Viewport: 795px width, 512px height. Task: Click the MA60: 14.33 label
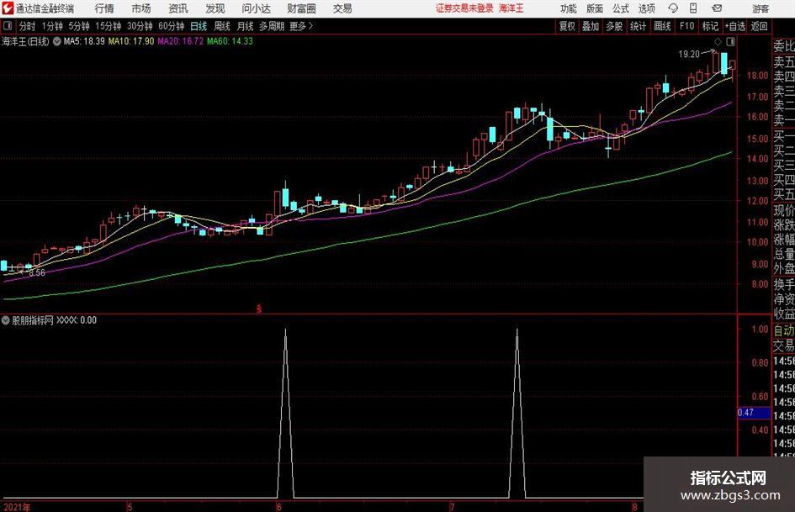click(x=230, y=41)
